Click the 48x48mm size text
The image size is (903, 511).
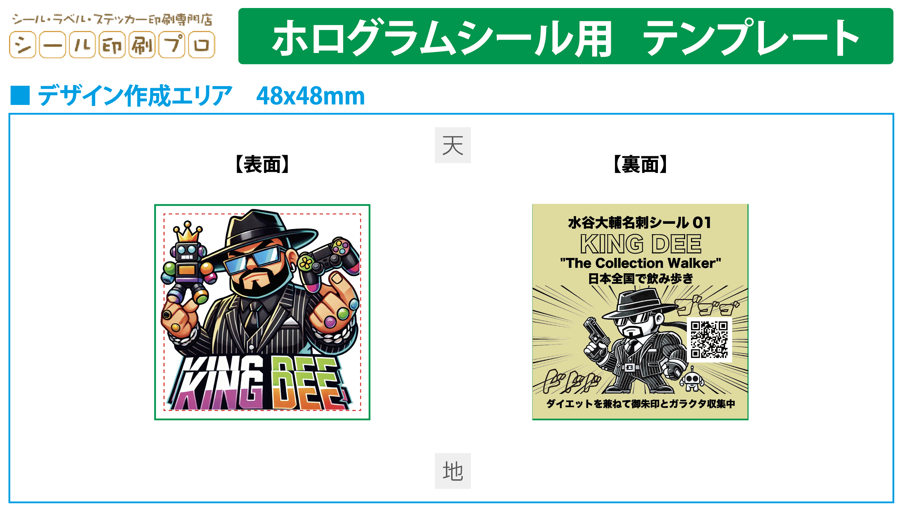click(310, 96)
